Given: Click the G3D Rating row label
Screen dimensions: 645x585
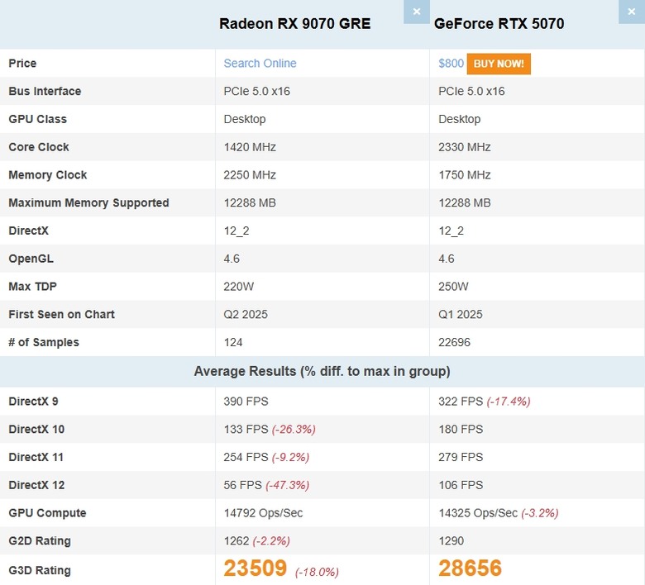Looking at the screenshot, I should 40,571.
